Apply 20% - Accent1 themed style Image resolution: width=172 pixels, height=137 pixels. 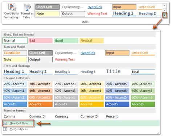(x=15, y=84)
